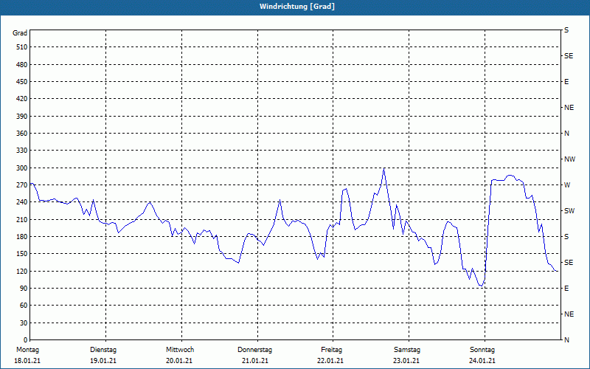The image size is (590, 369).
Task: Click the 30 degree axis label
Action: coord(23,323)
